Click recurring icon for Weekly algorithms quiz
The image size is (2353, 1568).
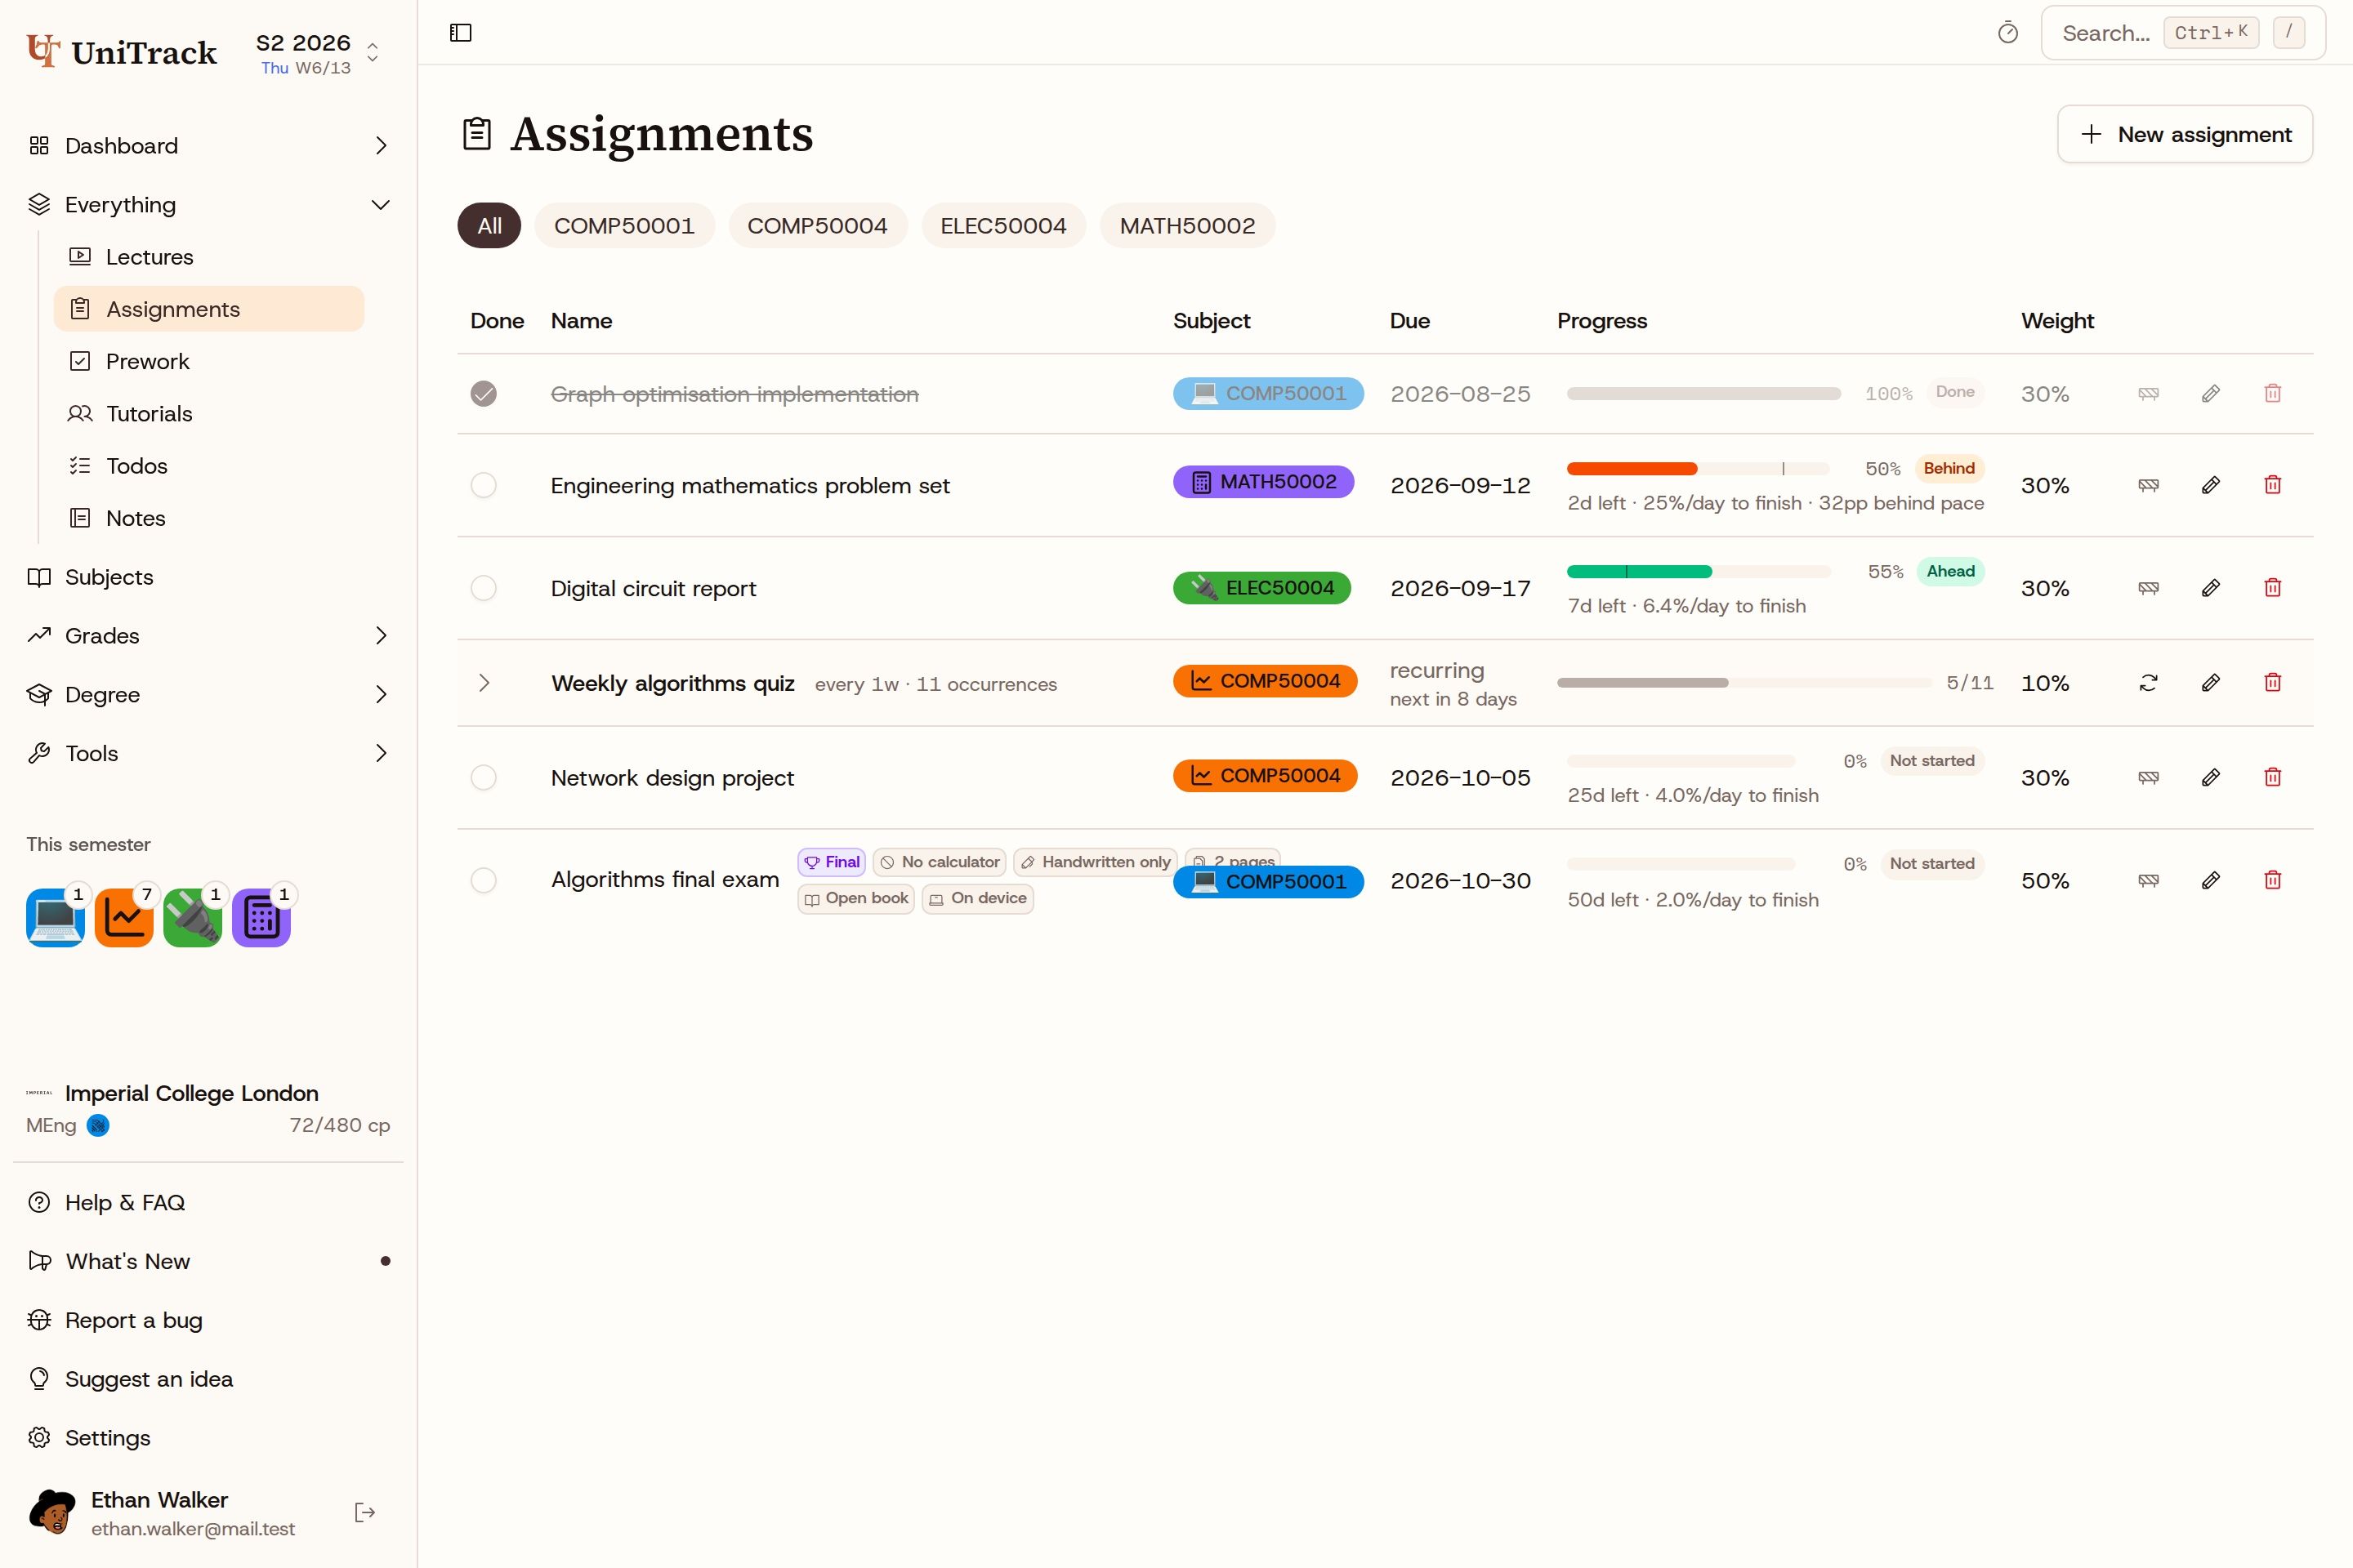[x=2148, y=683]
